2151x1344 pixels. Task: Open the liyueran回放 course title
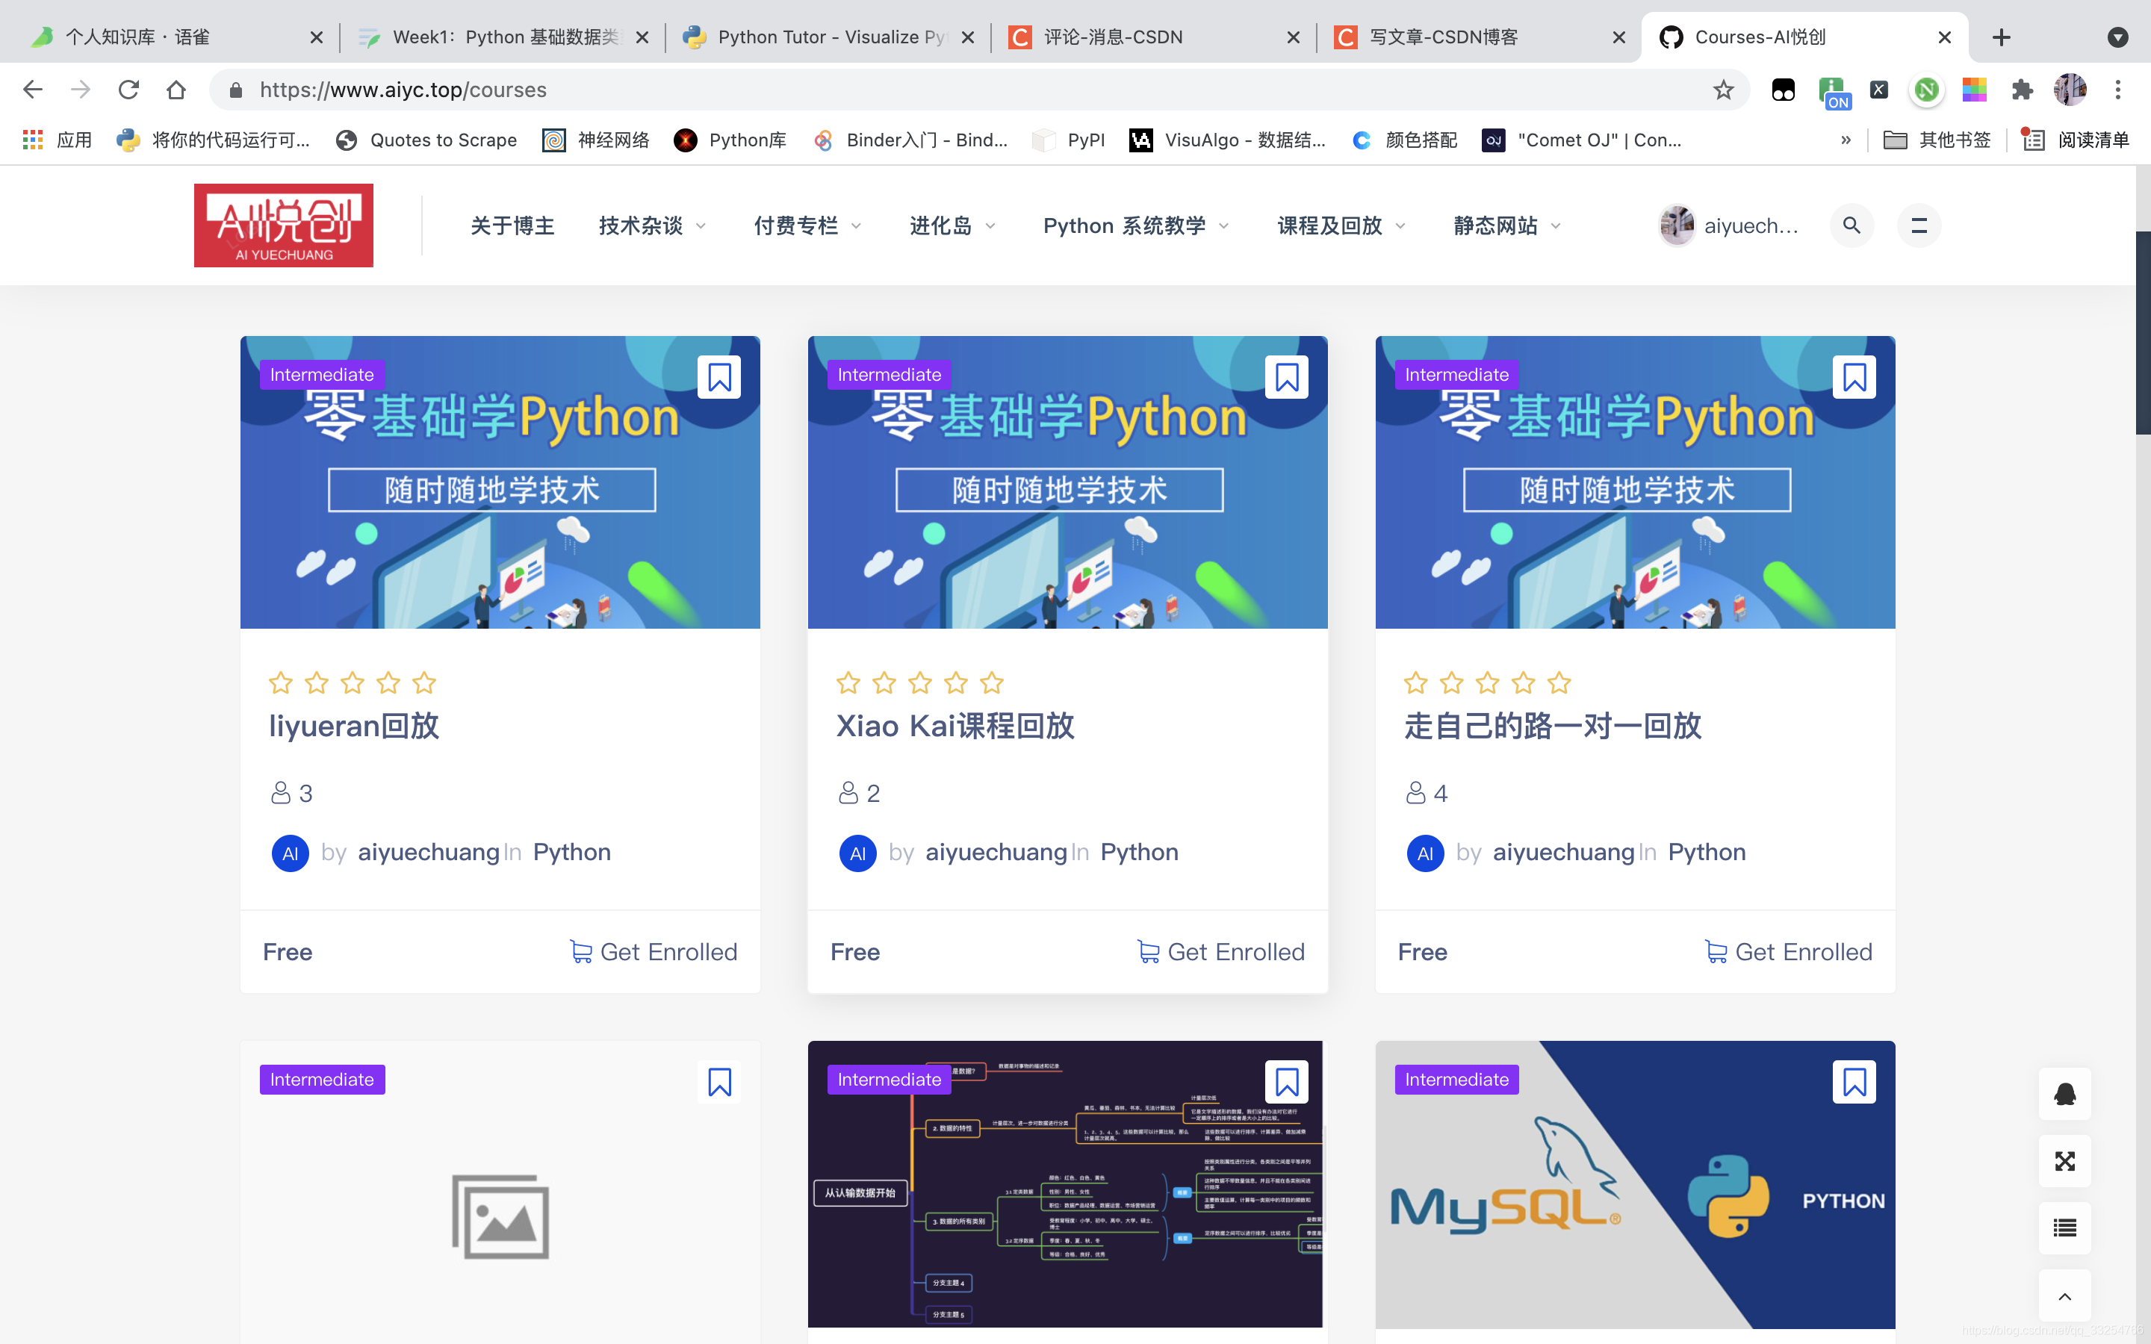pos(354,727)
